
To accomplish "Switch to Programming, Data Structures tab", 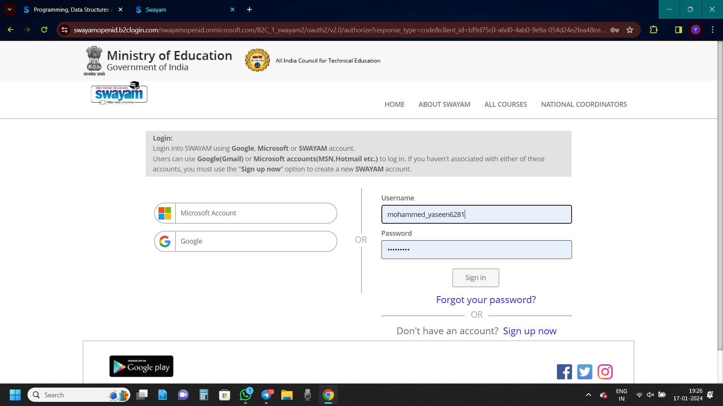I will (72, 9).
